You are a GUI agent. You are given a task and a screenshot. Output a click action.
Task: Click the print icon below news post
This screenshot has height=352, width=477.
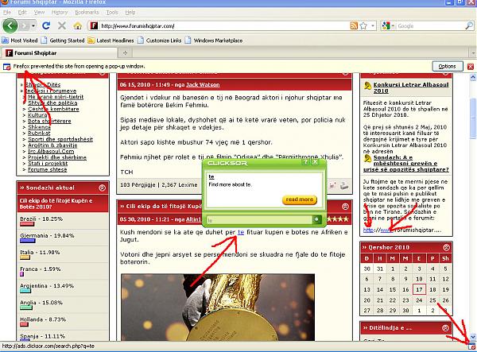point(344,185)
